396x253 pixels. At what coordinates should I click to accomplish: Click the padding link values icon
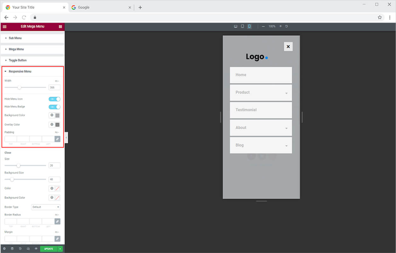point(57,139)
